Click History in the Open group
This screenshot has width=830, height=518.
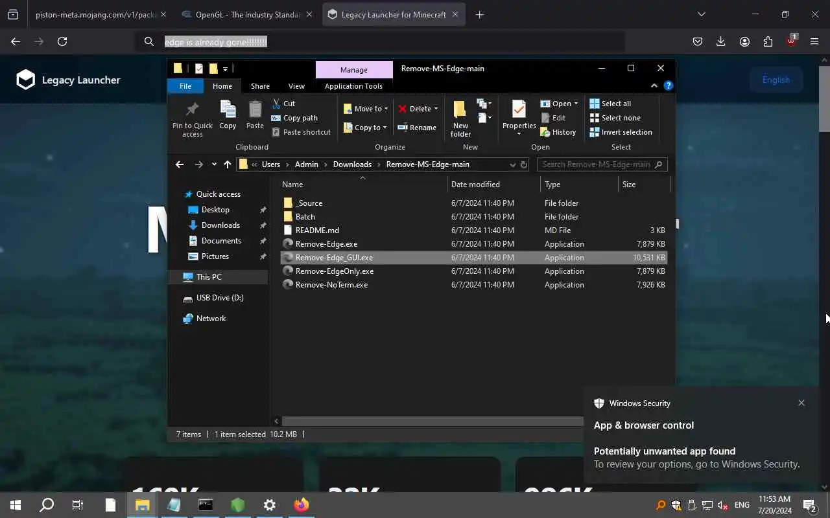558,132
